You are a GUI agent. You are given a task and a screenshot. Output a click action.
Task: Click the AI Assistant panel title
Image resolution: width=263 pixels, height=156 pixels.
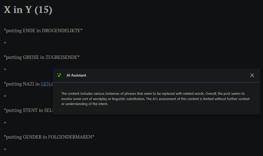click(76, 75)
